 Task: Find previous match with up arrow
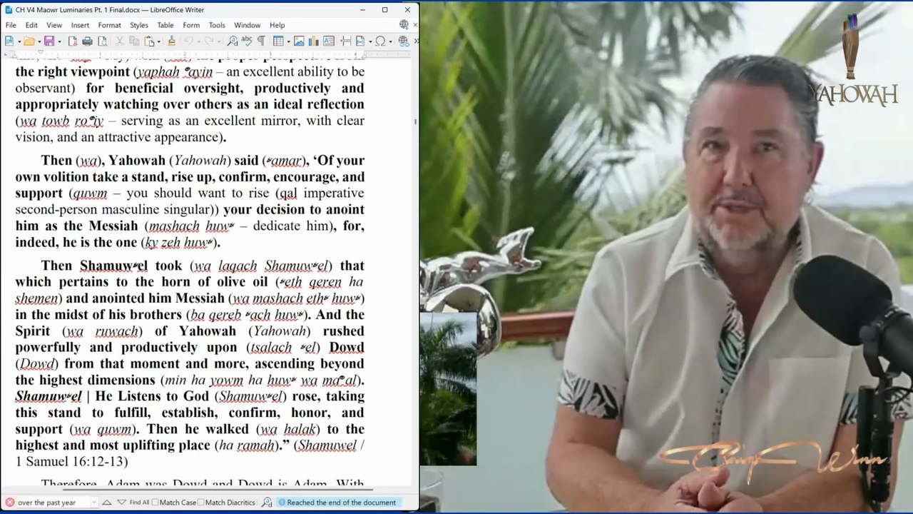[x=107, y=503]
